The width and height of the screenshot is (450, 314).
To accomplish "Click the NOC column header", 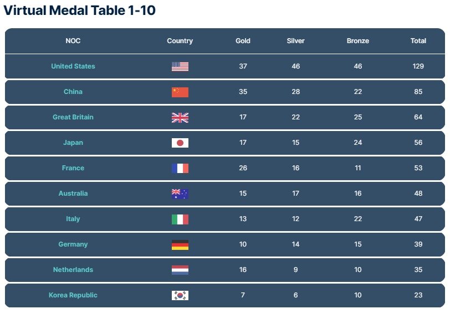I will (x=73, y=41).
